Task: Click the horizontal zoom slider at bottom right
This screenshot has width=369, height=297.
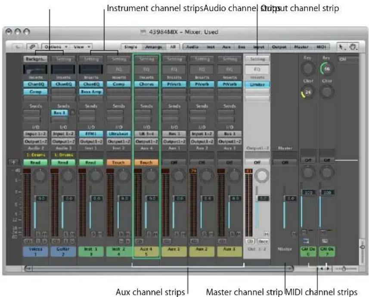Action: [x=344, y=269]
